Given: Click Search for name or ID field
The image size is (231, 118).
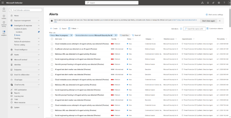Looking at the screenshot, I should [194, 29].
